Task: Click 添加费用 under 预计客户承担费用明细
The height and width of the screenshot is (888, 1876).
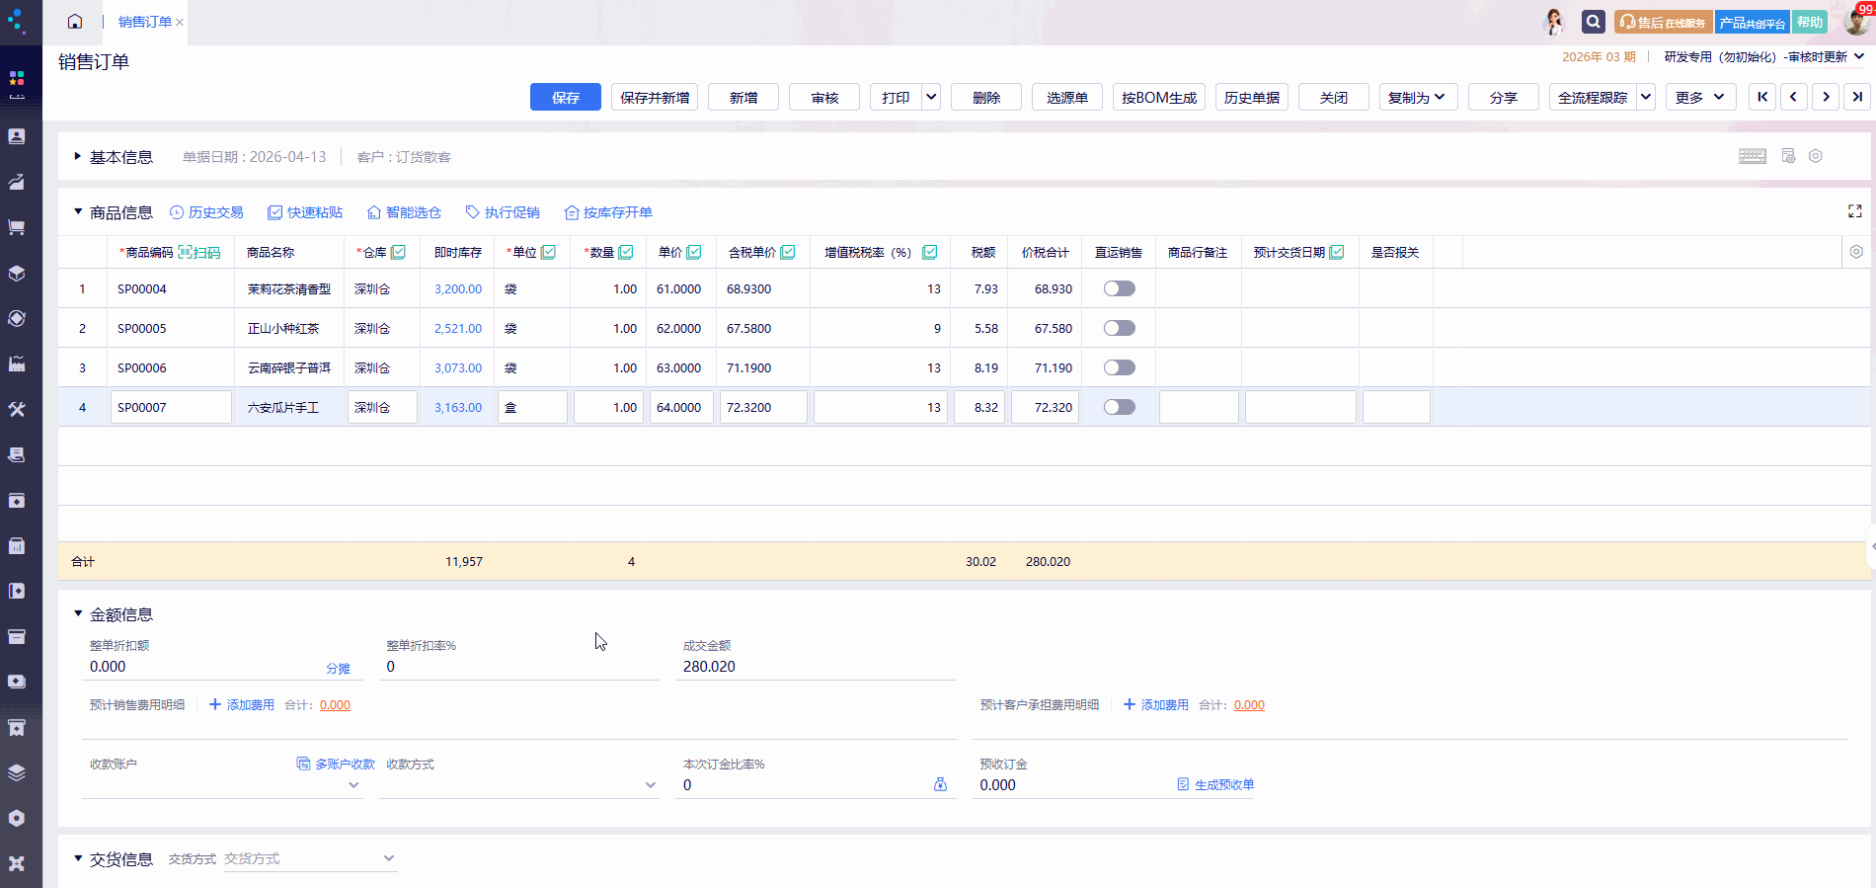Action: (1156, 704)
